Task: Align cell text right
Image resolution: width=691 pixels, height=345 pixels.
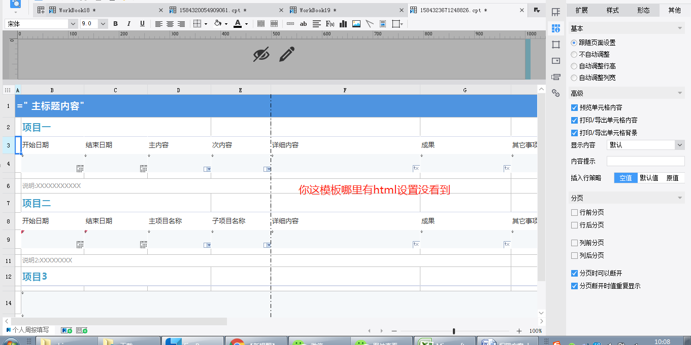Action: coord(181,24)
